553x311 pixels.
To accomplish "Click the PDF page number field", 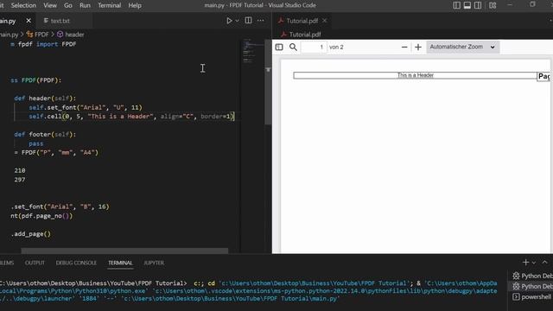I will pos(314,47).
